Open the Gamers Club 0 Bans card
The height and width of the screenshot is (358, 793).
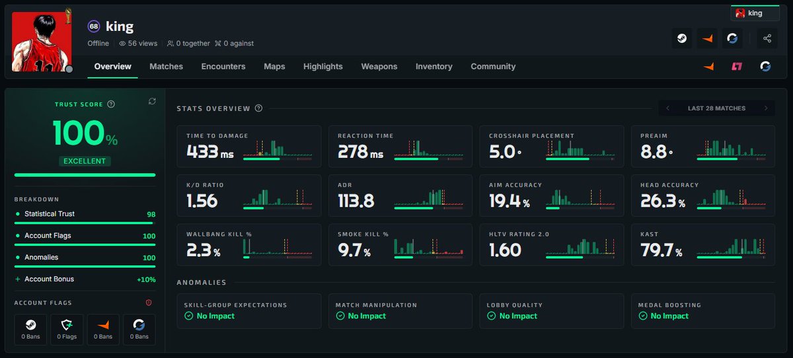tap(139, 330)
